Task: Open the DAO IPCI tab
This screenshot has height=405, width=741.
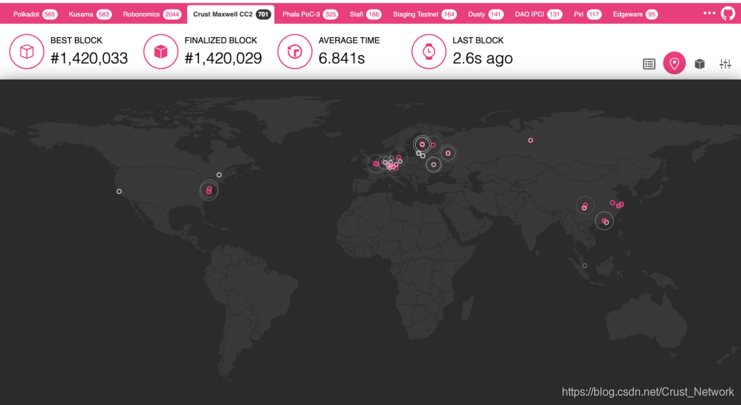Action: click(538, 14)
